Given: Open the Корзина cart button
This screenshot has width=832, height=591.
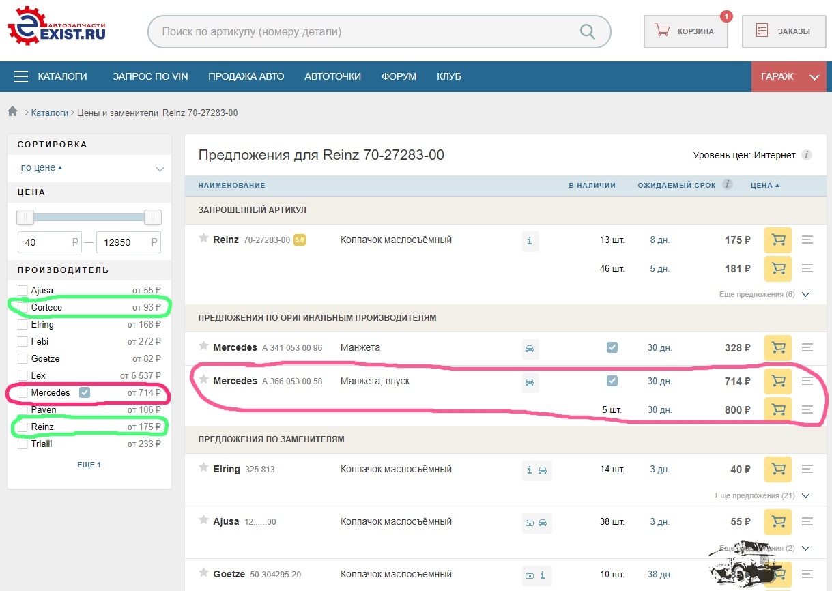Looking at the screenshot, I should (686, 31).
